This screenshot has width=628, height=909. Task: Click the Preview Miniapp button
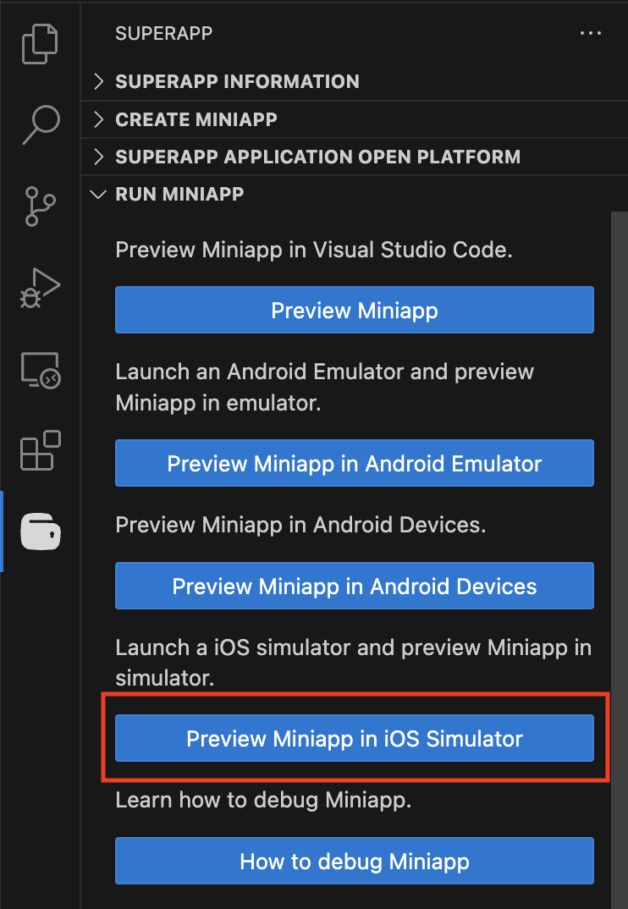pyautogui.click(x=355, y=310)
